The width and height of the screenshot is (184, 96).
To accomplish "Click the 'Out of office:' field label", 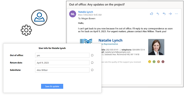I will [17, 55].
